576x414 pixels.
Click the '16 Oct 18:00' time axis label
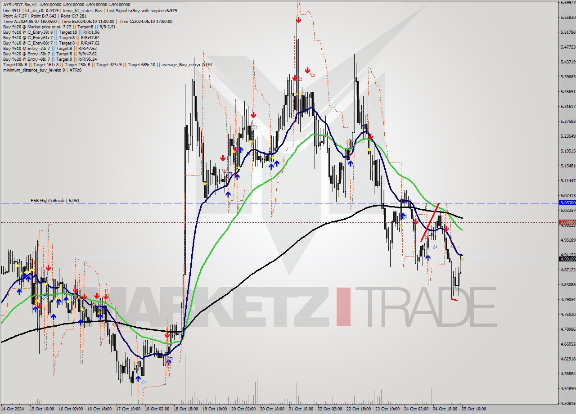coord(99,409)
